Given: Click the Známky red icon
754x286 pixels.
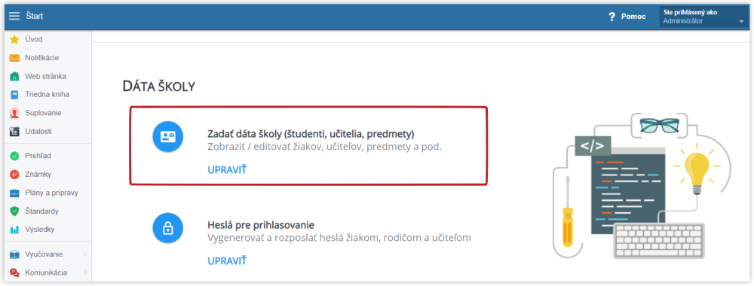Looking at the screenshot, I should point(14,175).
